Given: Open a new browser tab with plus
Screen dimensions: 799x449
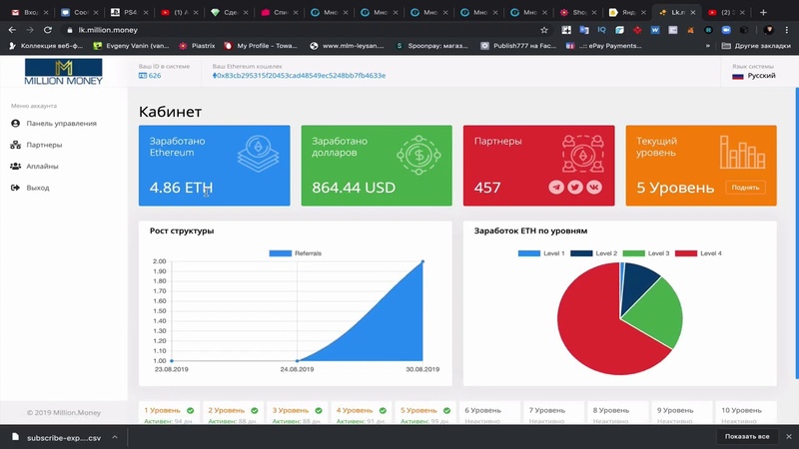Looking at the screenshot, I should pos(763,12).
